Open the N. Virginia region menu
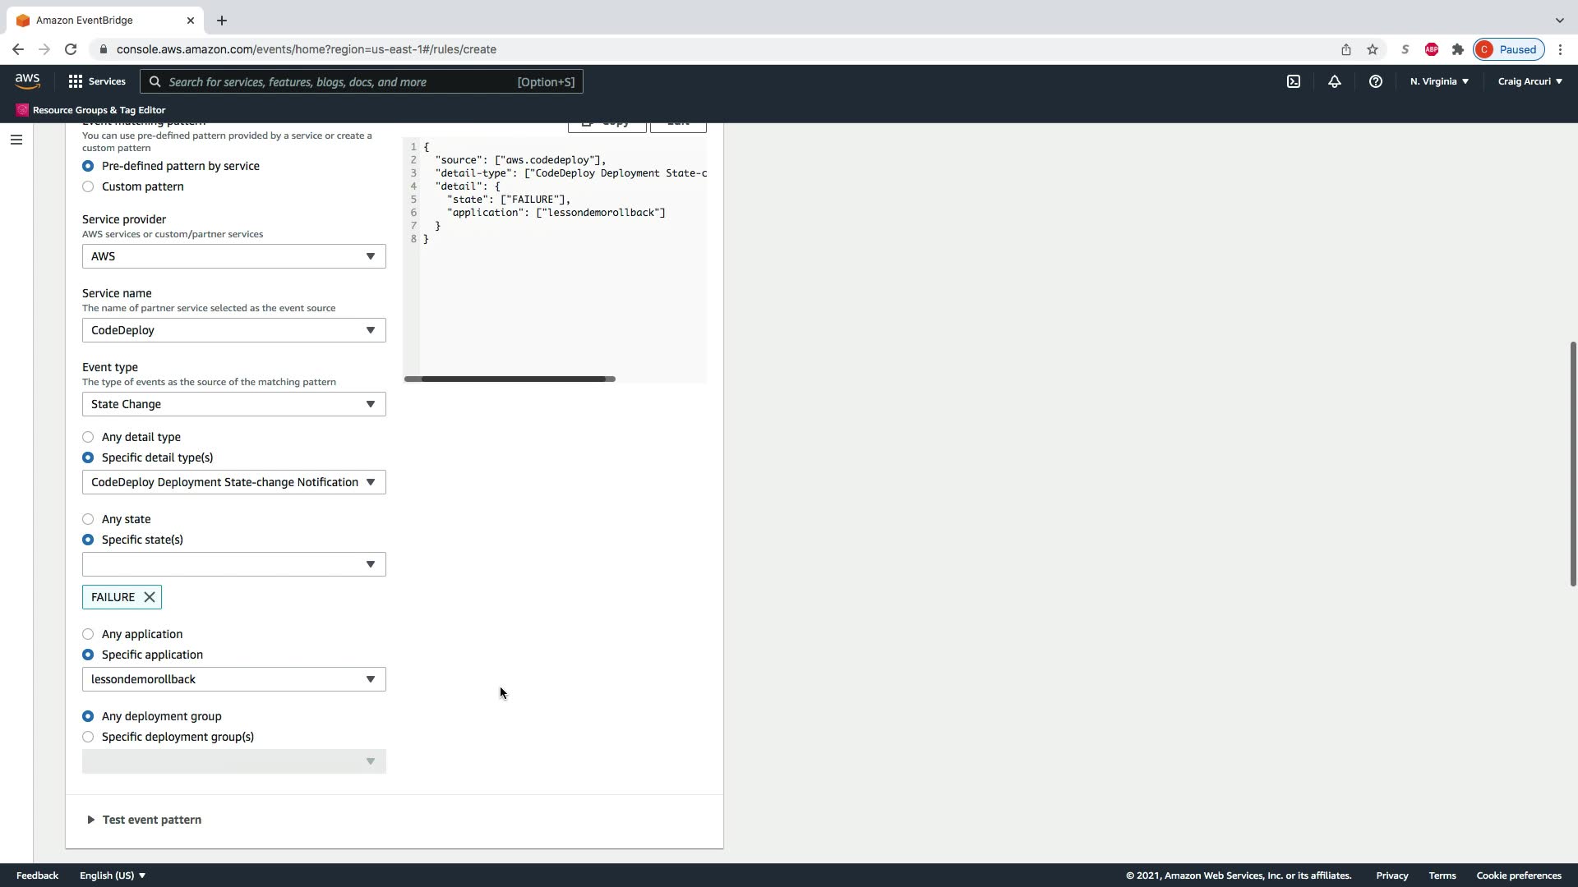The height and width of the screenshot is (887, 1578). [x=1439, y=81]
